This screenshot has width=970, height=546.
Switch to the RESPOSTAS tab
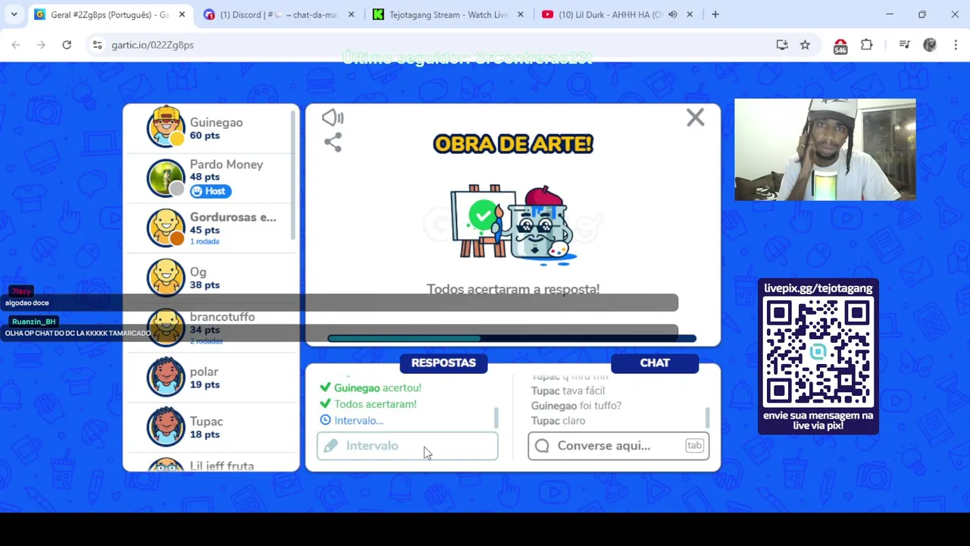(443, 362)
